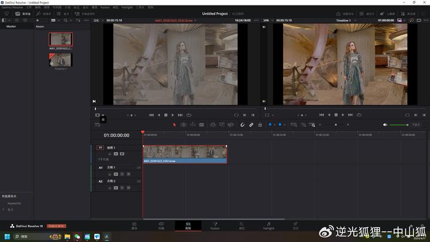The height and width of the screenshot is (242, 430).
Task: Toggle the position lock padlock icon
Action: click(x=260, y=125)
